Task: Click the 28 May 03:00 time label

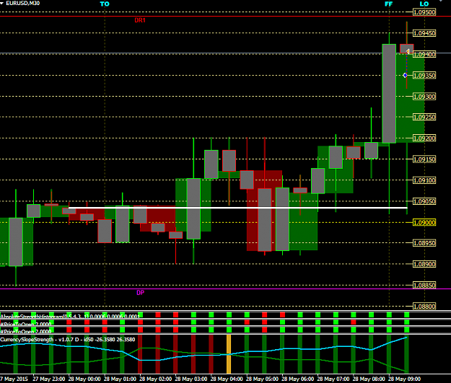Action: 191,379
